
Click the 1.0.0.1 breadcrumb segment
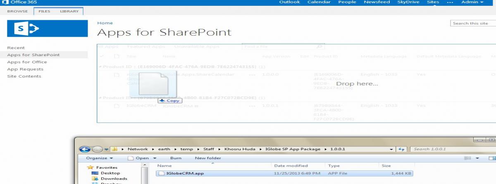point(338,149)
